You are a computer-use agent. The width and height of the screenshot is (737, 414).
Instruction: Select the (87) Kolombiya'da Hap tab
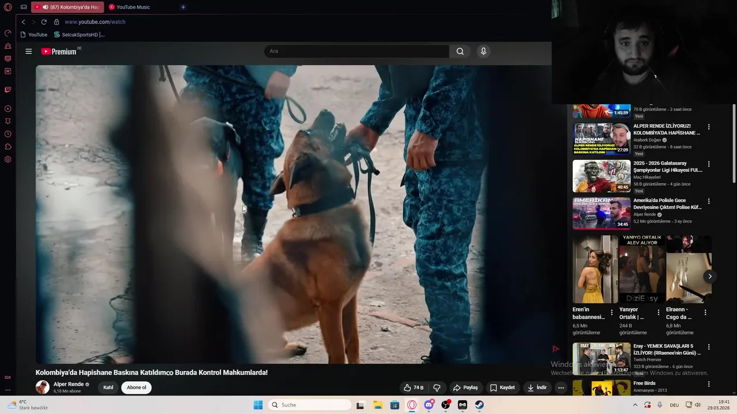[68, 7]
